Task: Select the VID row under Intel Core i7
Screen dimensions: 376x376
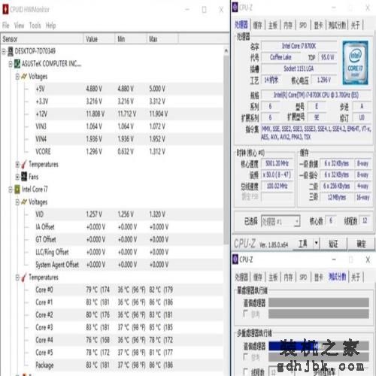Action: tap(129, 214)
